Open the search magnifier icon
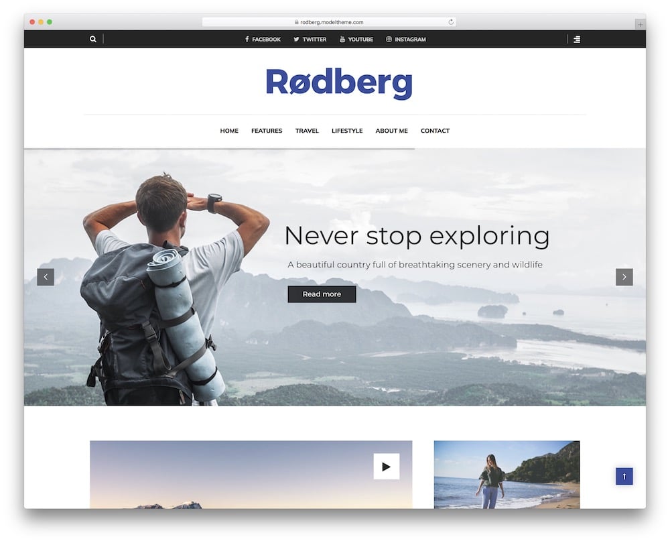The width and height of the screenshot is (670, 543). coord(92,39)
